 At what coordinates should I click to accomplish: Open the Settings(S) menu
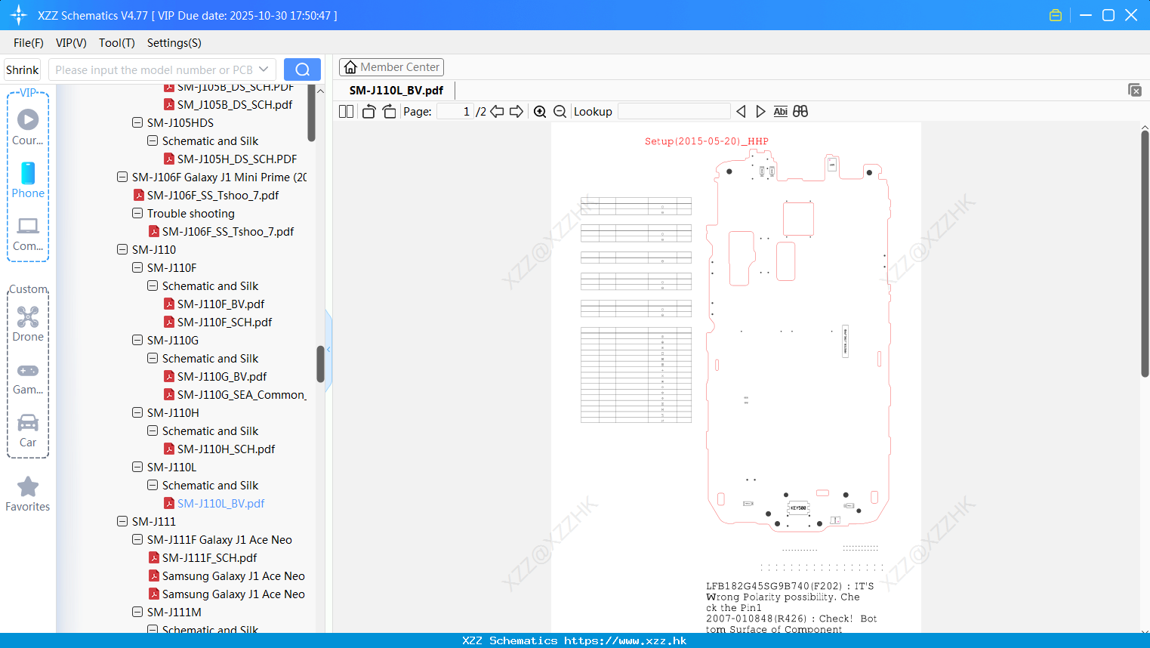pos(174,43)
